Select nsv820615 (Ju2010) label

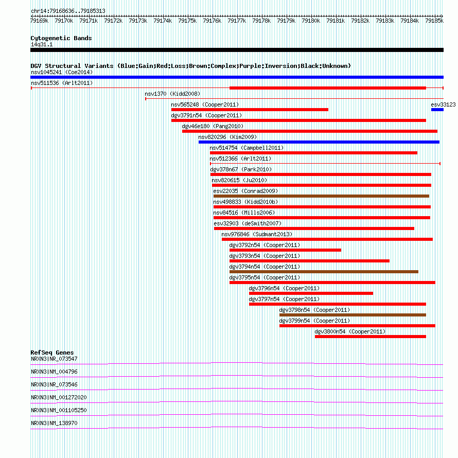click(x=239, y=180)
